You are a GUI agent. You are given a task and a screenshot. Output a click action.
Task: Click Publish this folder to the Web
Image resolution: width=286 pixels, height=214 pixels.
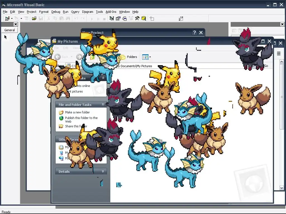tap(81, 120)
